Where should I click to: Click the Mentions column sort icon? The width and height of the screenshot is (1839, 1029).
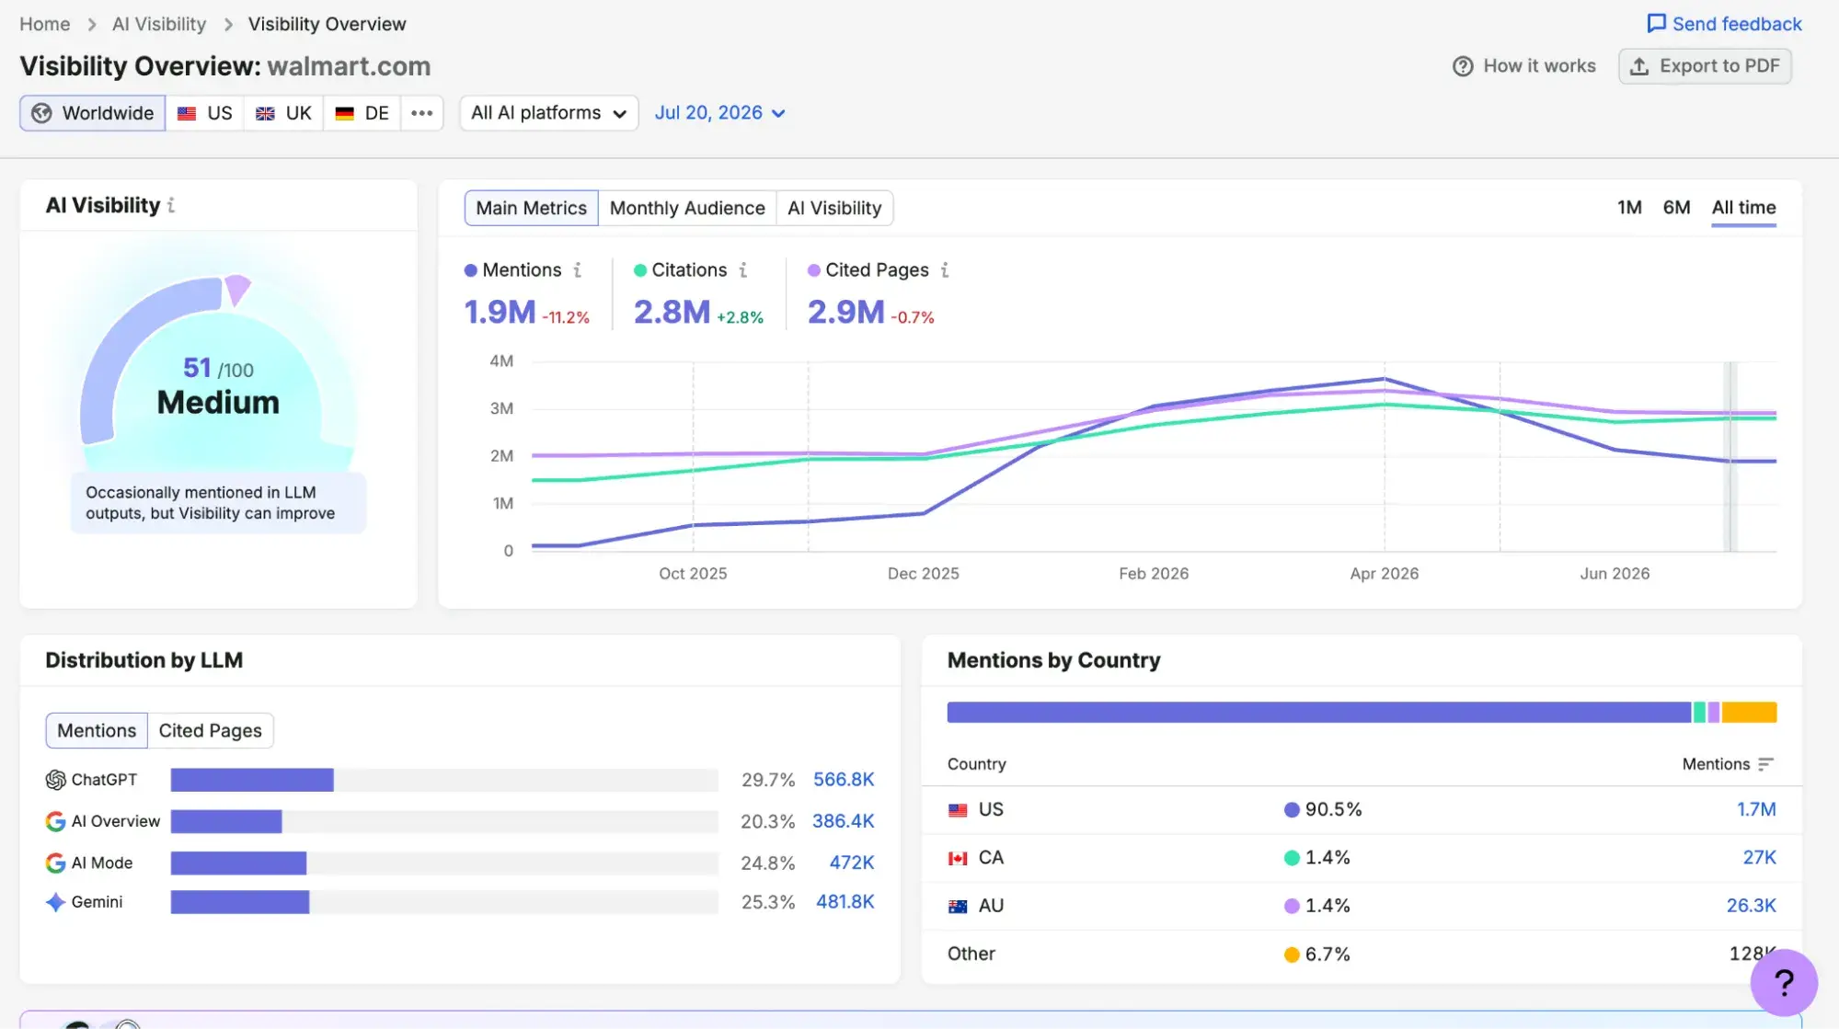(x=1764, y=764)
